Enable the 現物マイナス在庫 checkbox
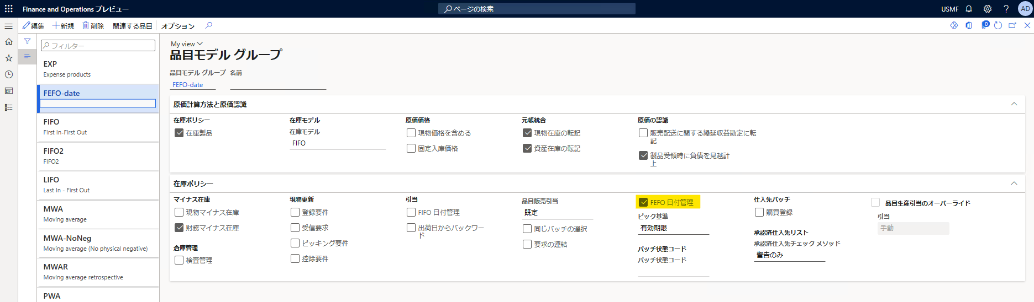The height and width of the screenshot is (302, 1034). click(179, 212)
